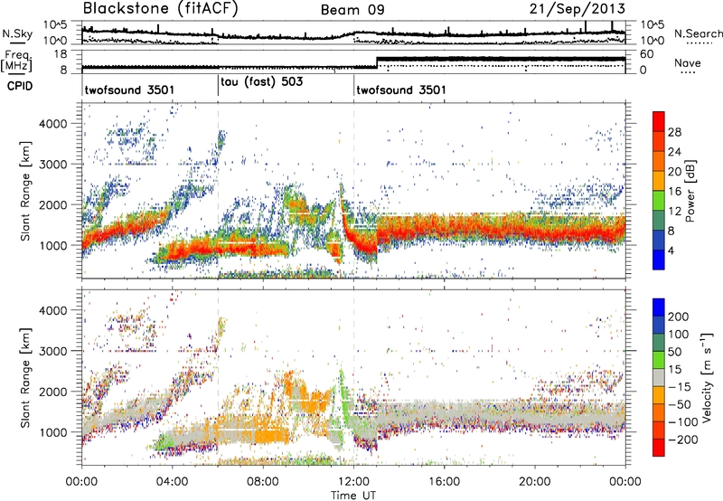Image resolution: width=723 pixels, height=501 pixels.
Task: Pick the bright blue bottom Power colorbar segment
Action: [659, 260]
